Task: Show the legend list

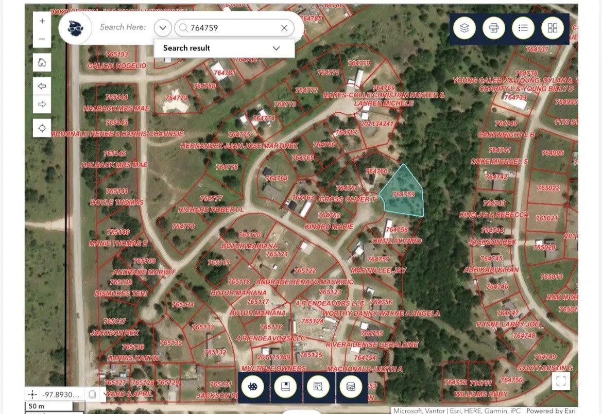Action: [x=523, y=28]
